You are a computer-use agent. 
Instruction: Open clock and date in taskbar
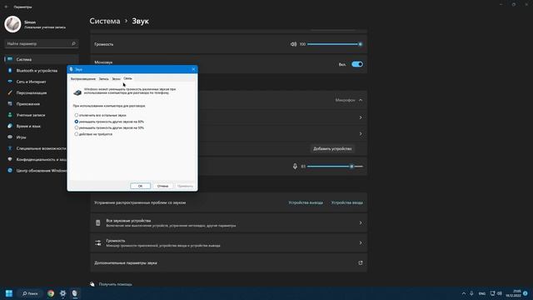tap(513, 293)
